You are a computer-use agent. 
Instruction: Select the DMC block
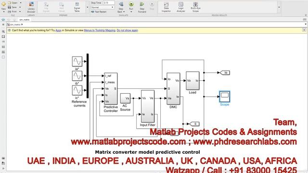click(173, 89)
